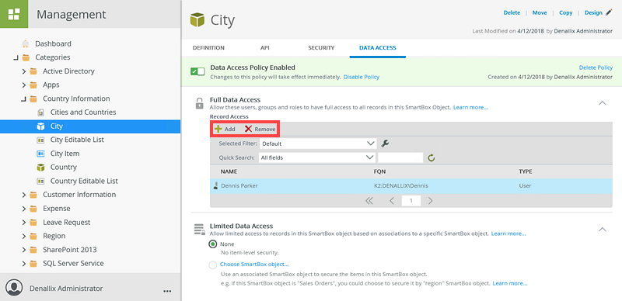Click the filter configuration wrench icon

click(384, 144)
